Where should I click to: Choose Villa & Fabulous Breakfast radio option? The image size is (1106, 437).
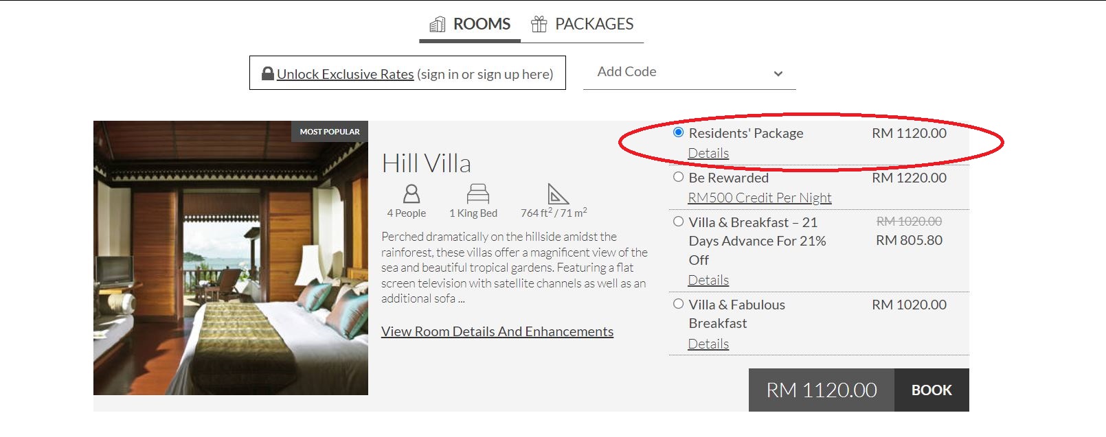[x=679, y=304]
